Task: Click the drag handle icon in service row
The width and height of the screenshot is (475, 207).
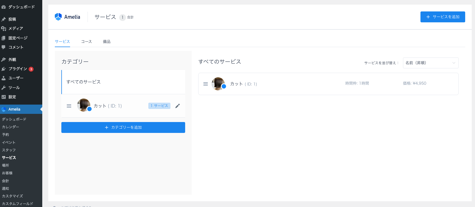Action: coord(206,84)
